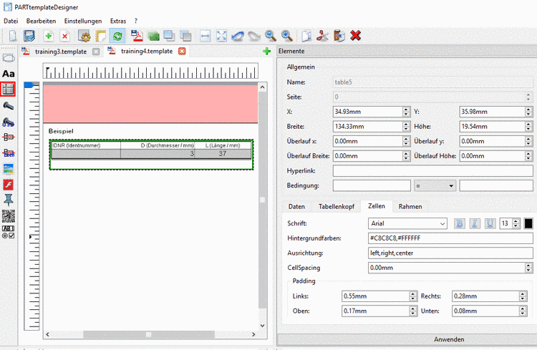This screenshot has height=350, width=537.
Task: Select the form fields tool
Action: (8, 232)
